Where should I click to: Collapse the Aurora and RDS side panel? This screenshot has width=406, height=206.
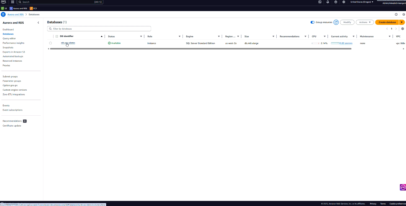pos(38,23)
